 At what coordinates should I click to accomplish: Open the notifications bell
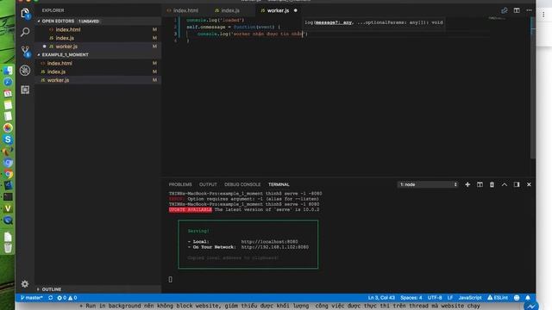point(528,298)
